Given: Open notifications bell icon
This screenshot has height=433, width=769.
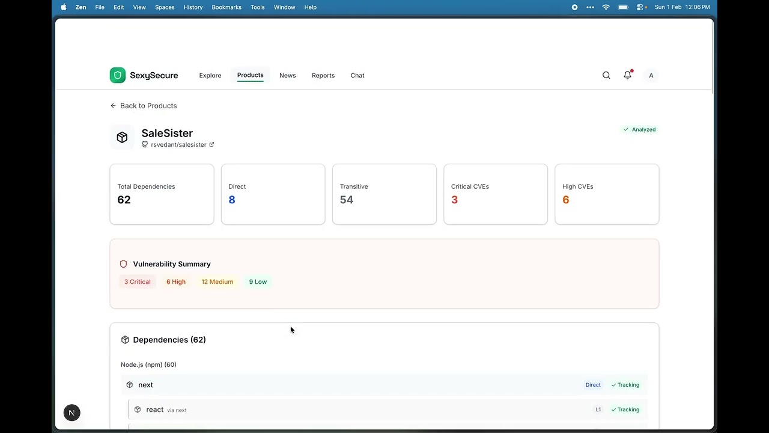Looking at the screenshot, I should click(627, 75).
